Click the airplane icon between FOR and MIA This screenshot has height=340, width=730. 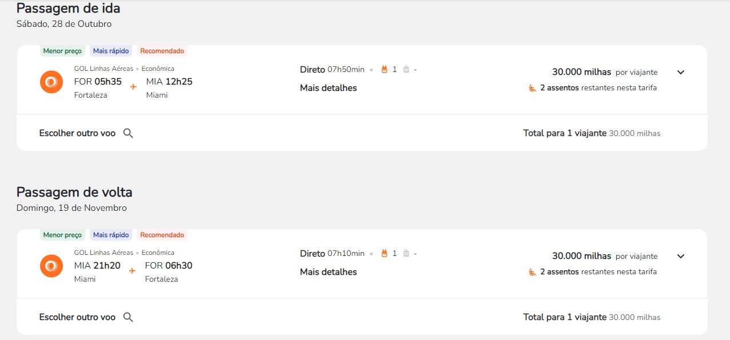pyautogui.click(x=133, y=87)
